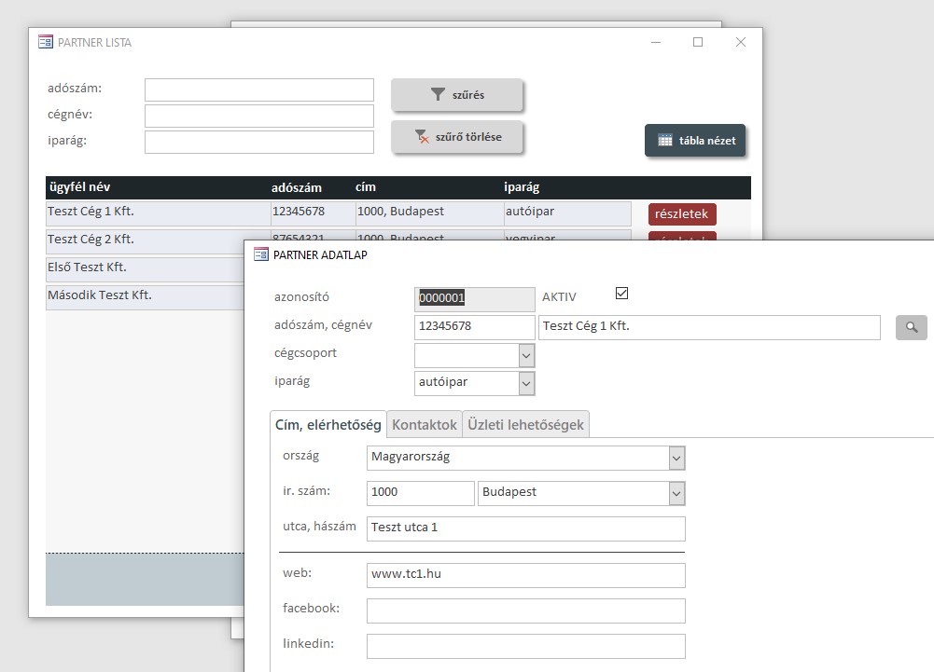This screenshot has height=672, width=934.
Task: Open the tábla nézet view
Action: pos(695,141)
